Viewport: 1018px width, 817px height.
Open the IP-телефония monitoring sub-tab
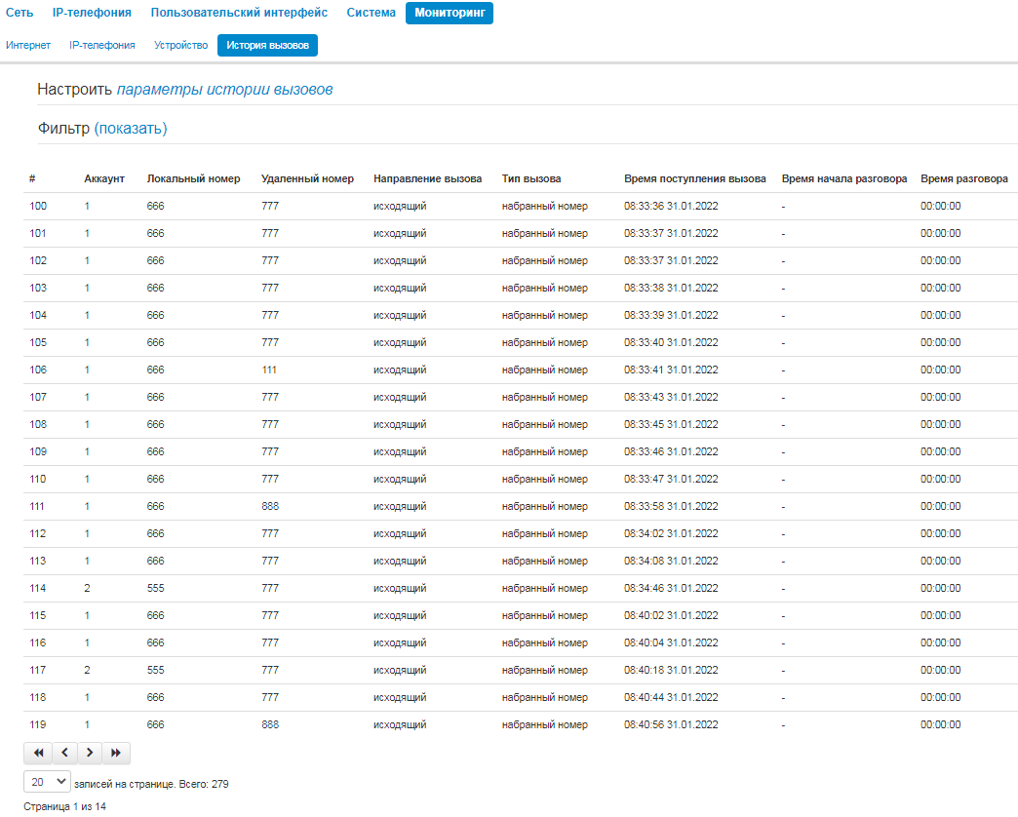[x=102, y=46]
